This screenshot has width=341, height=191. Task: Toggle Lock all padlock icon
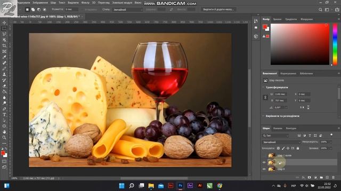298,149
